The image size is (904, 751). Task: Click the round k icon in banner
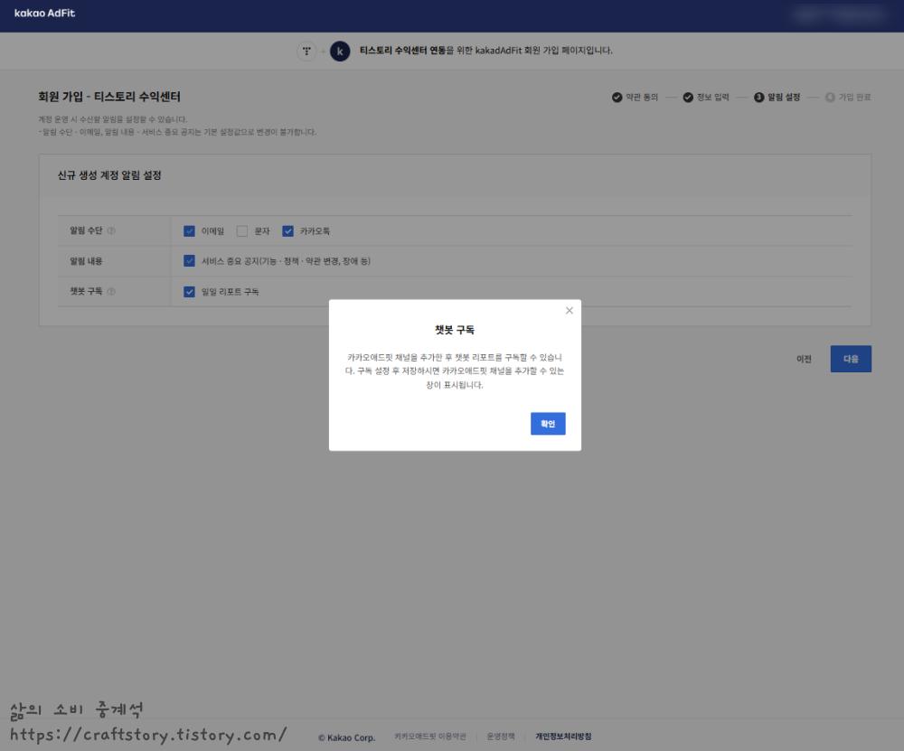340,52
